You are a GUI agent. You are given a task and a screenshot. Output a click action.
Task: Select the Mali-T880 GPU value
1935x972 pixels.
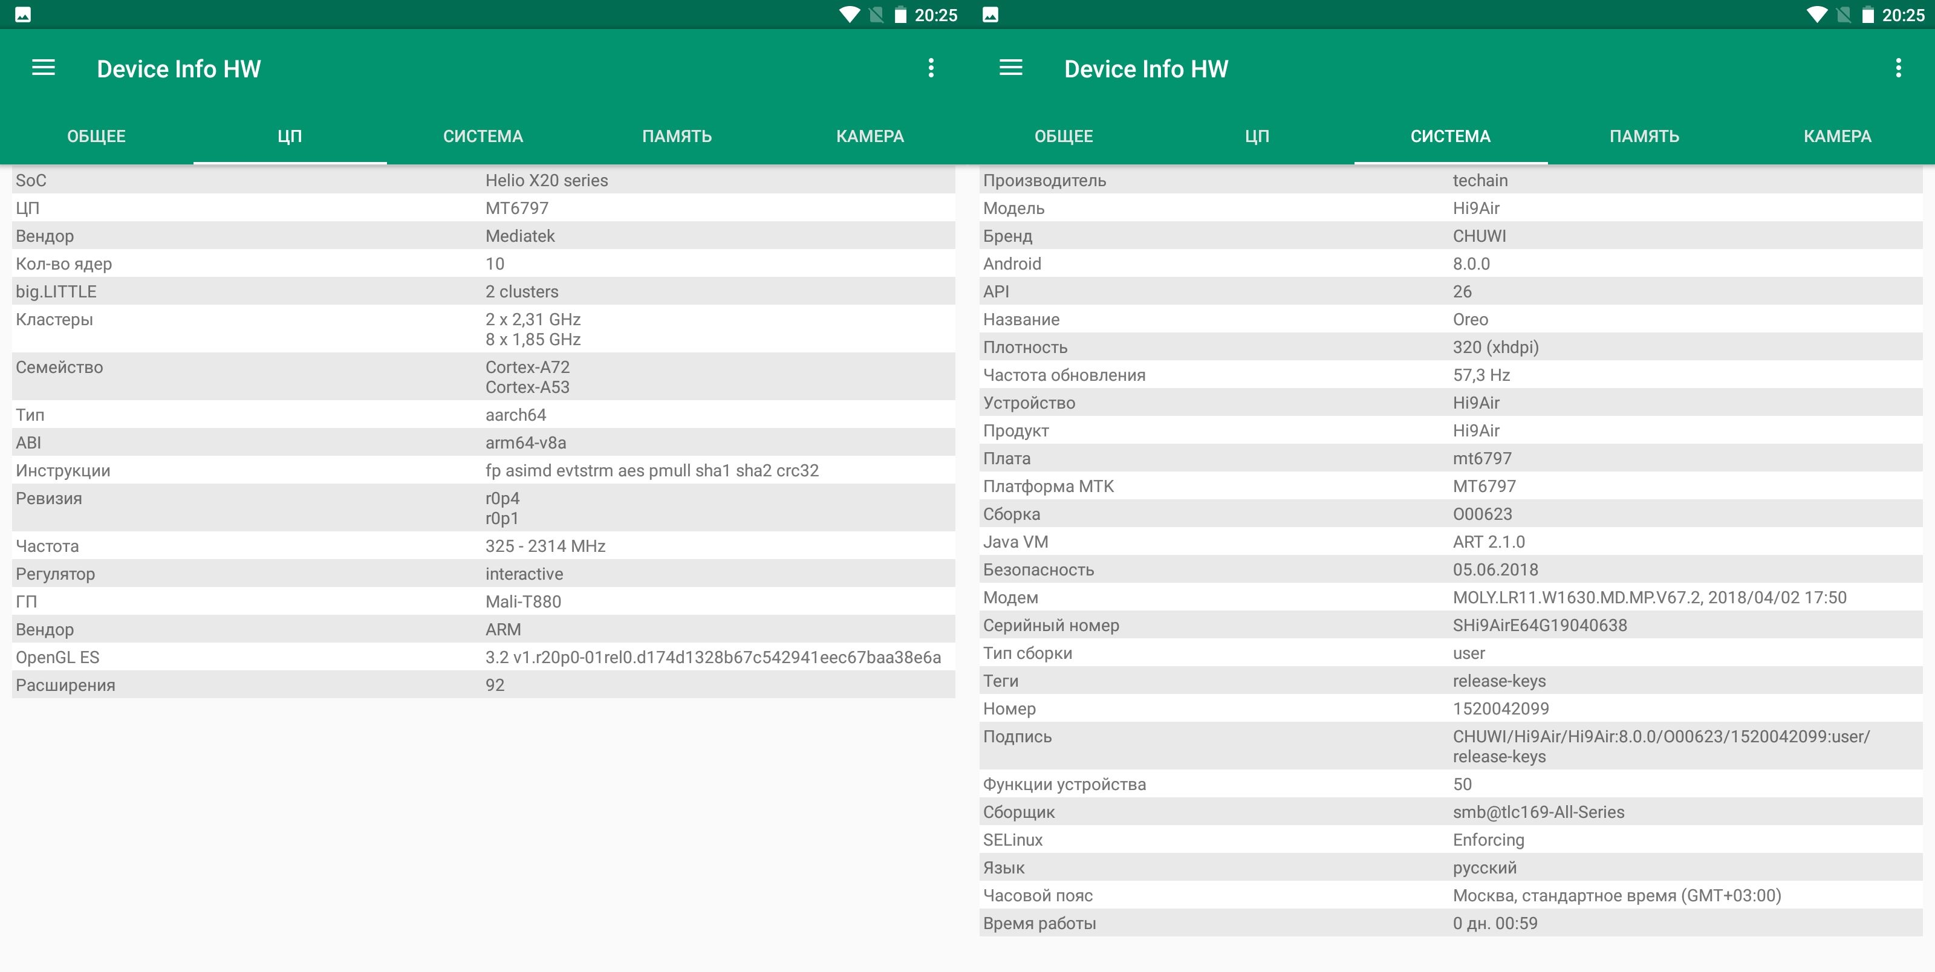click(523, 601)
